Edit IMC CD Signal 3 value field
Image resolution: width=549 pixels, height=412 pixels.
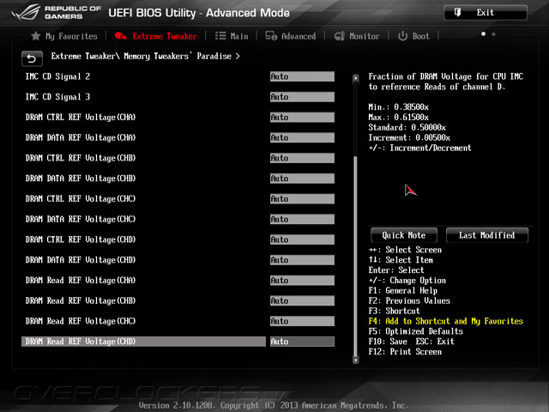(302, 97)
